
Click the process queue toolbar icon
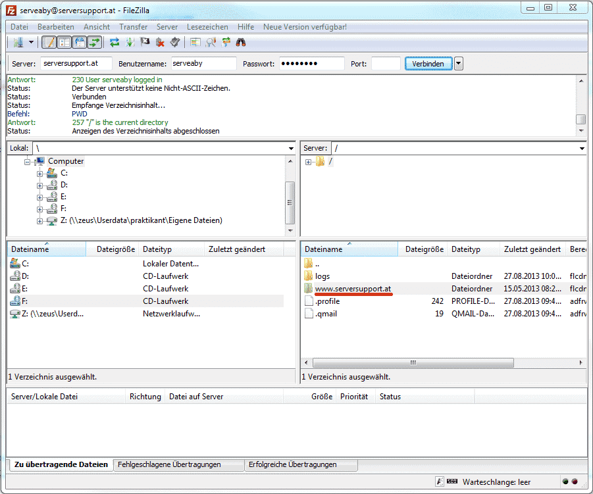130,42
